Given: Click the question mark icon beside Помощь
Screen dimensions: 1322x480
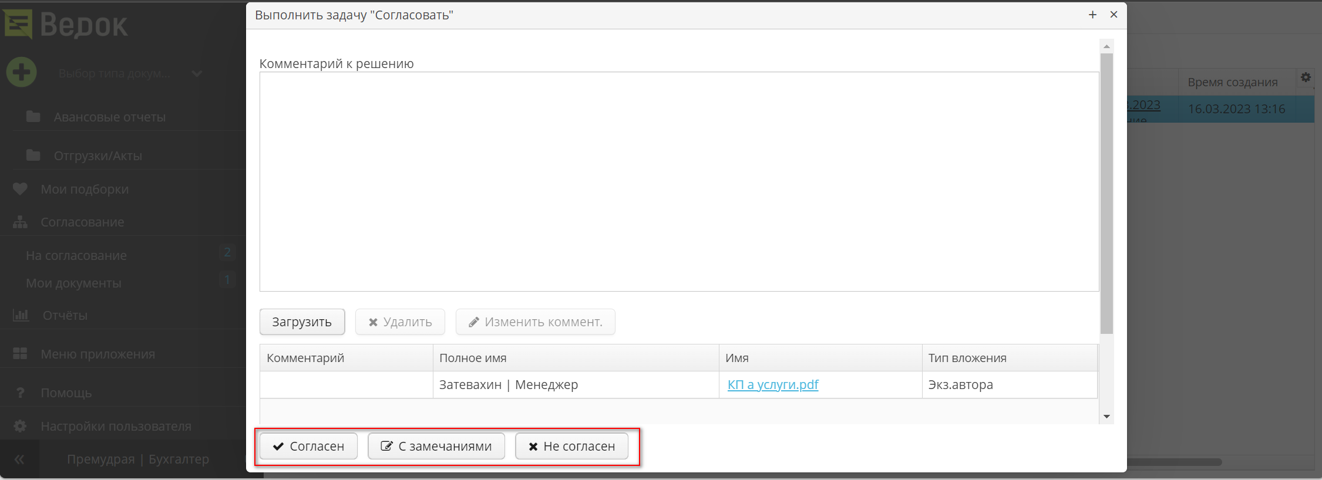Looking at the screenshot, I should click(20, 393).
